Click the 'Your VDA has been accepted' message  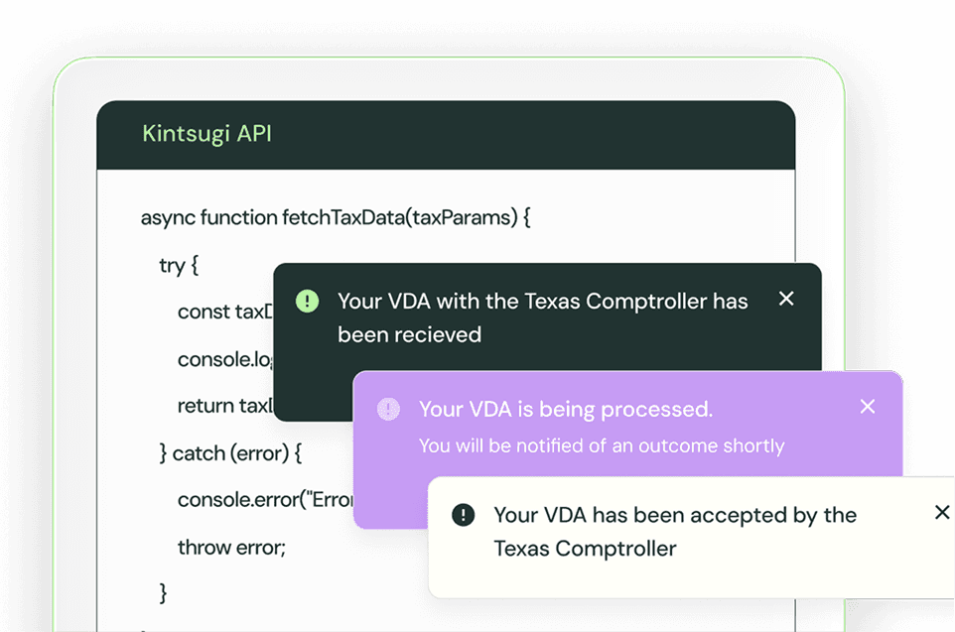(x=675, y=532)
